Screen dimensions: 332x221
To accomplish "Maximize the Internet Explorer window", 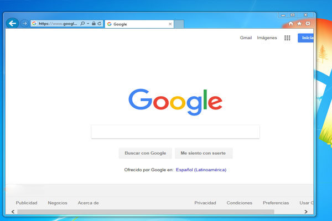I will (293, 15).
